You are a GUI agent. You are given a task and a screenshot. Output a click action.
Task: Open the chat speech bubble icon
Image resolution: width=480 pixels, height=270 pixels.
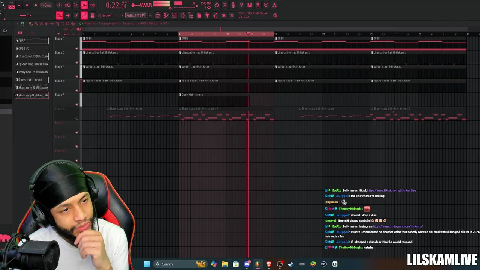266,5
